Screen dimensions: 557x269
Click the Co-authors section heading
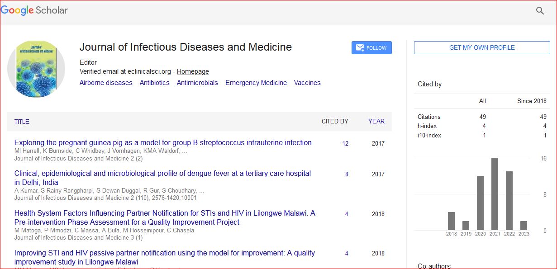[x=434, y=266]
